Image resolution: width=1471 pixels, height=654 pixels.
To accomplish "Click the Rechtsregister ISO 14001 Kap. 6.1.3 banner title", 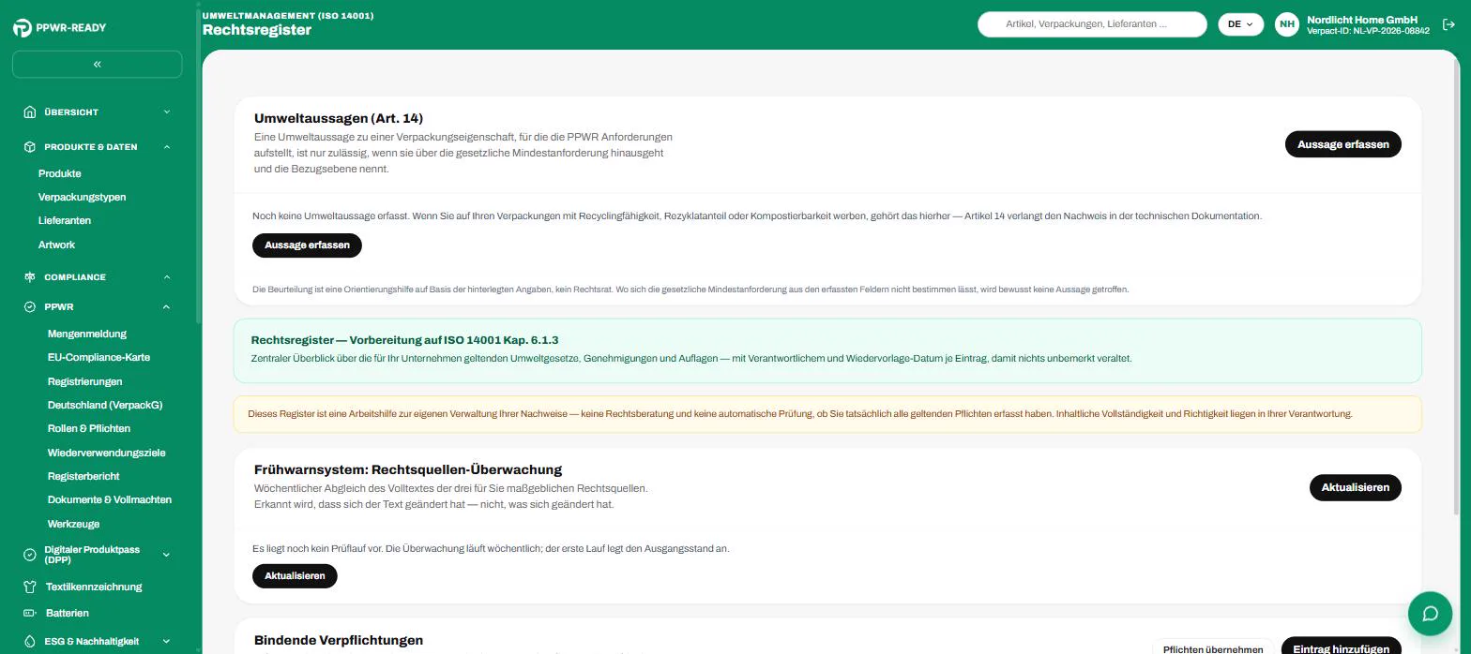I will tap(404, 340).
